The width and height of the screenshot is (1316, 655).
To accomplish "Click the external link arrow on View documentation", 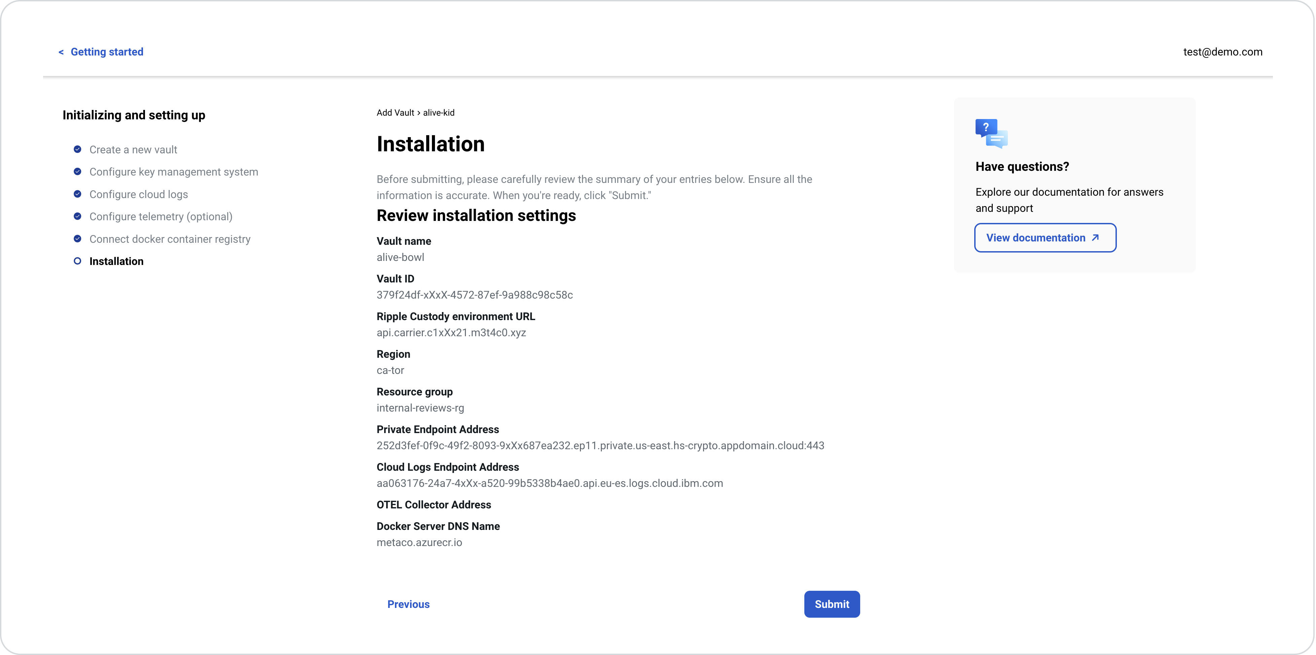I will coord(1095,238).
